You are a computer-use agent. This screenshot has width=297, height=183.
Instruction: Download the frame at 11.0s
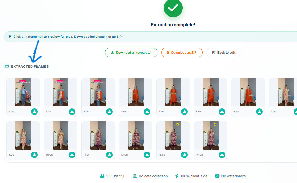(109, 155)
